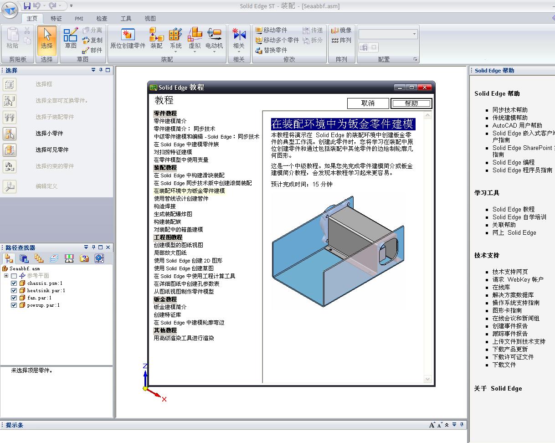Open the sensors tab in PathFinder

pyautogui.click(x=69, y=258)
